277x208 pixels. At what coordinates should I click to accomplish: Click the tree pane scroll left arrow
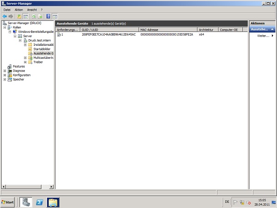pyautogui.click(x=4, y=187)
